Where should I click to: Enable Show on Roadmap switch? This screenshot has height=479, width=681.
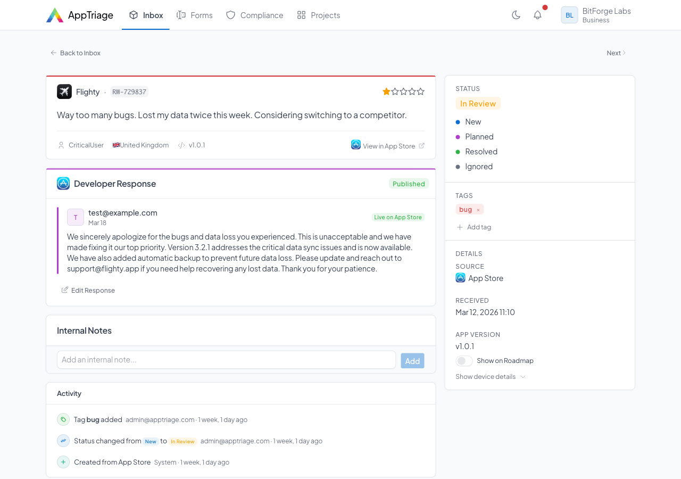tap(464, 361)
